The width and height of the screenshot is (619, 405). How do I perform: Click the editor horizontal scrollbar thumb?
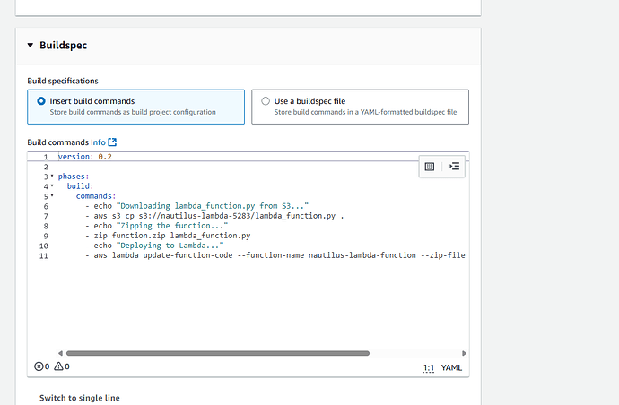click(217, 353)
